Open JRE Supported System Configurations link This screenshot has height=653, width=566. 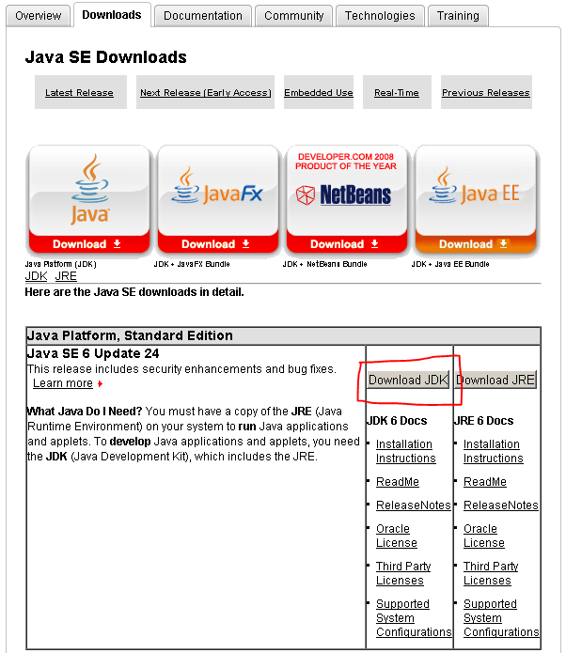(x=501, y=618)
